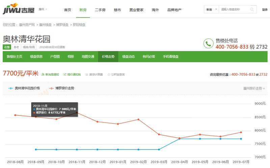
Task: Click into the 请输入楼盘名称 search field
Action: click(x=234, y=9)
